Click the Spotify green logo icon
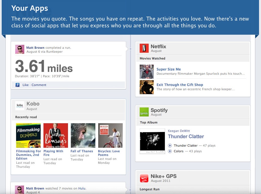This screenshot has width=261, height=194. (x=144, y=112)
